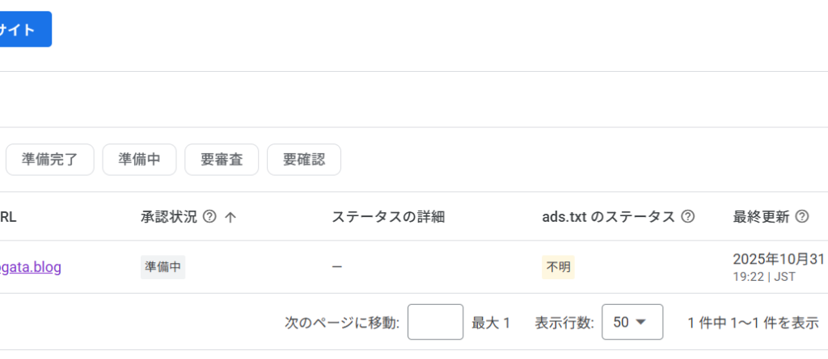Click the ads.txt のステータス column header

(x=608, y=216)
